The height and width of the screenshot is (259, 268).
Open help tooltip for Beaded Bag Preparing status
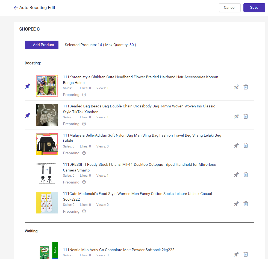click(x=84, y=124)
